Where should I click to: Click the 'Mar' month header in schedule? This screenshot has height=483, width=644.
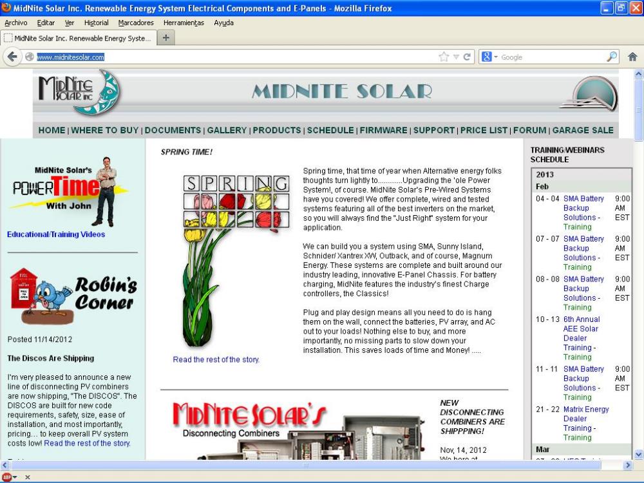(x=542, y=450)
